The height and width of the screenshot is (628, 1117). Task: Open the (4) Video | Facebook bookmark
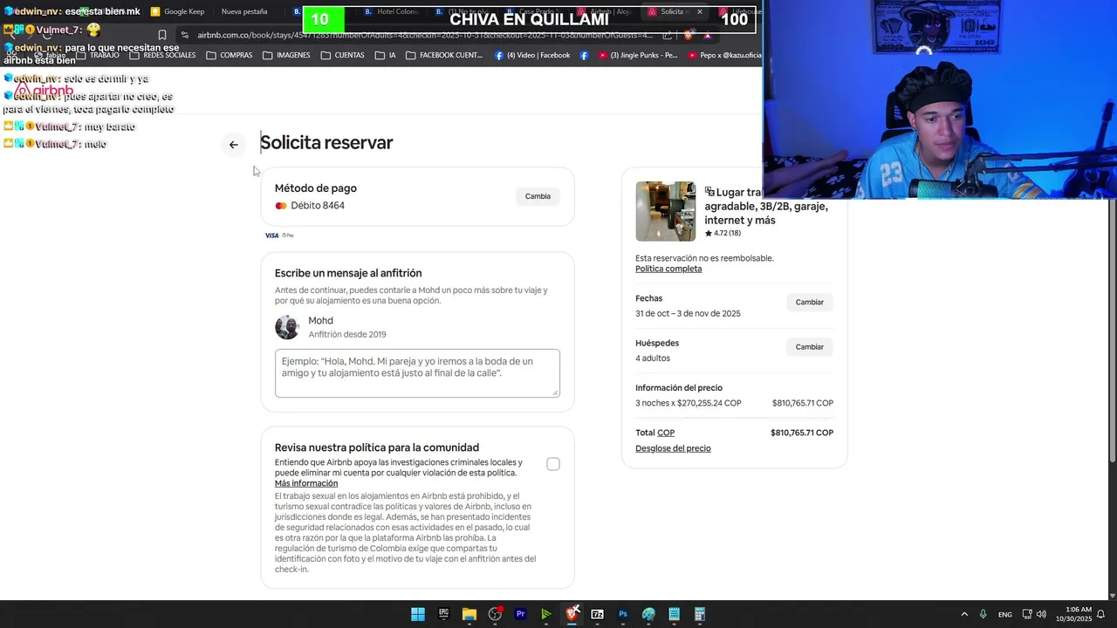(x=532, y=55)
